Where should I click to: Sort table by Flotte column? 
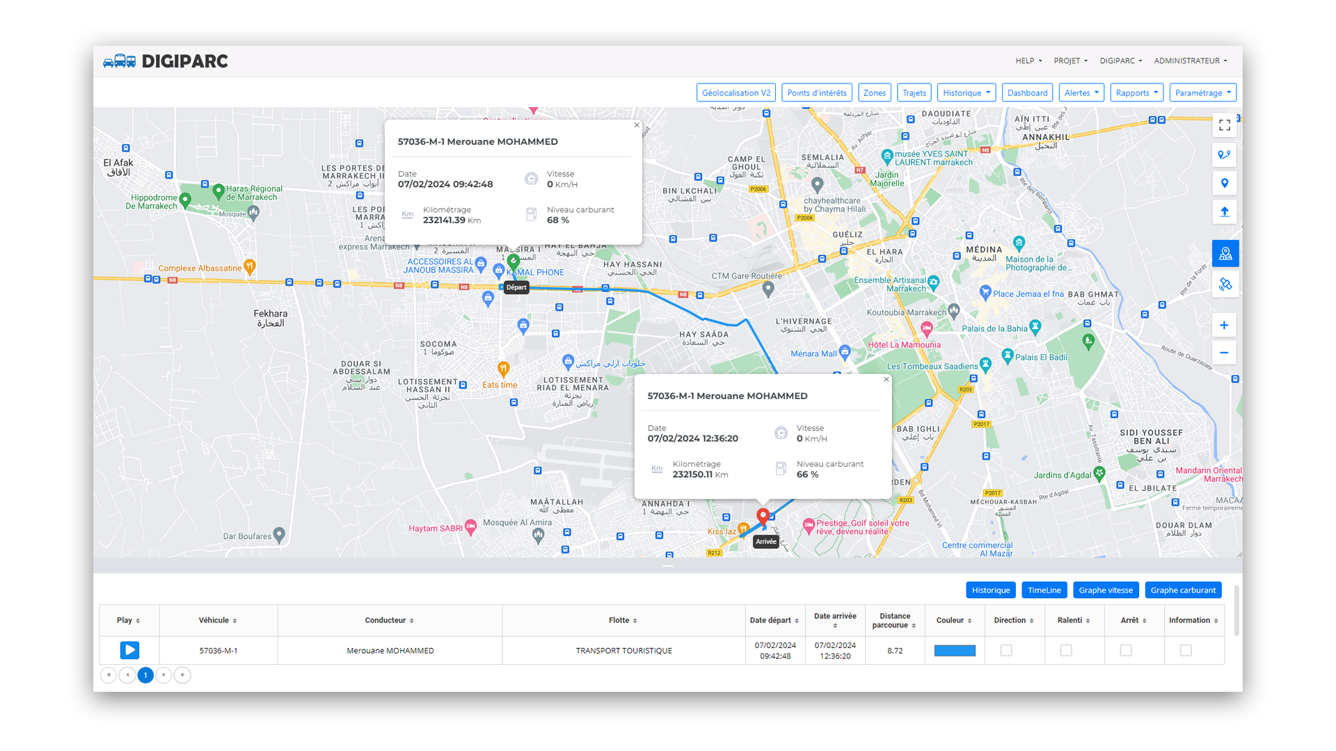click(623, 620)
